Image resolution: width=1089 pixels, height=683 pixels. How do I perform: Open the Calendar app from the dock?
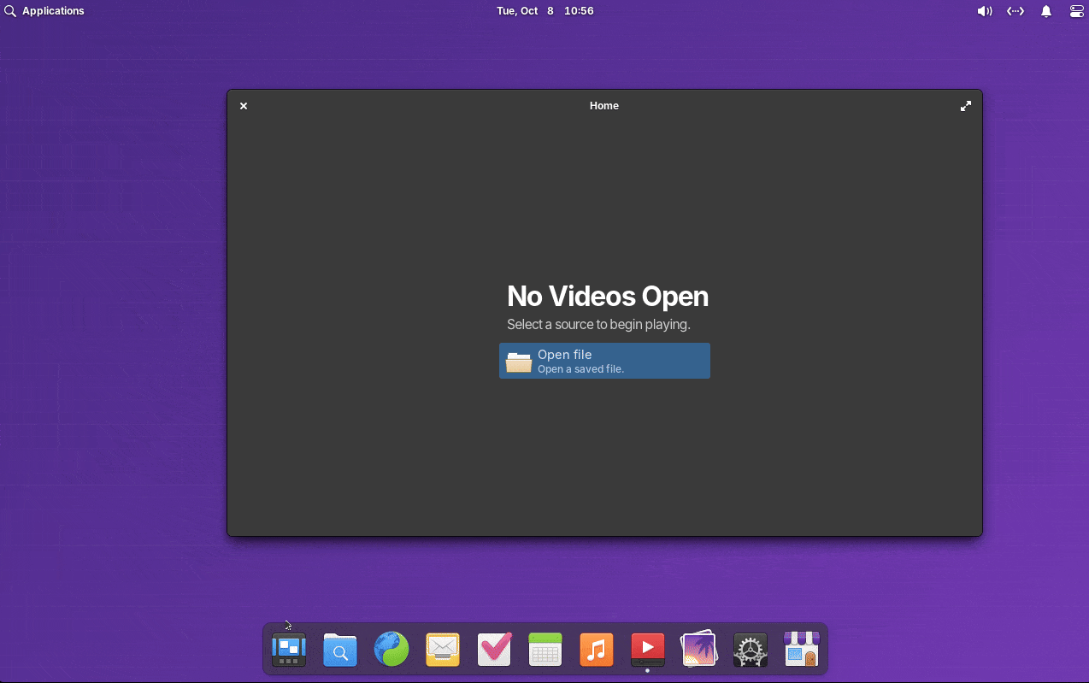click(544, 649)
